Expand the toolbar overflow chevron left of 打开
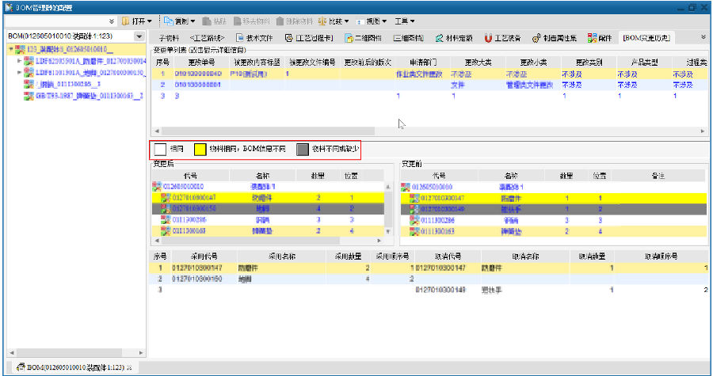Viewport: 713px width, 376px height. (112, 21)
